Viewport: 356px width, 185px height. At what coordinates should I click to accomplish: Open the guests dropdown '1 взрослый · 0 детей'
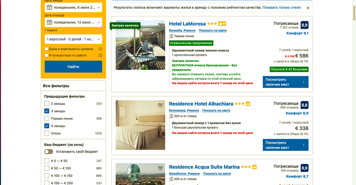point(73,39)
